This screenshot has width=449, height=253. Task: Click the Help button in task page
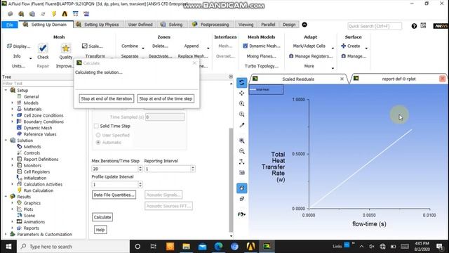(100, 230)
